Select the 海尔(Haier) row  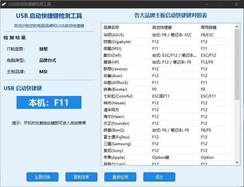[168, 117]
